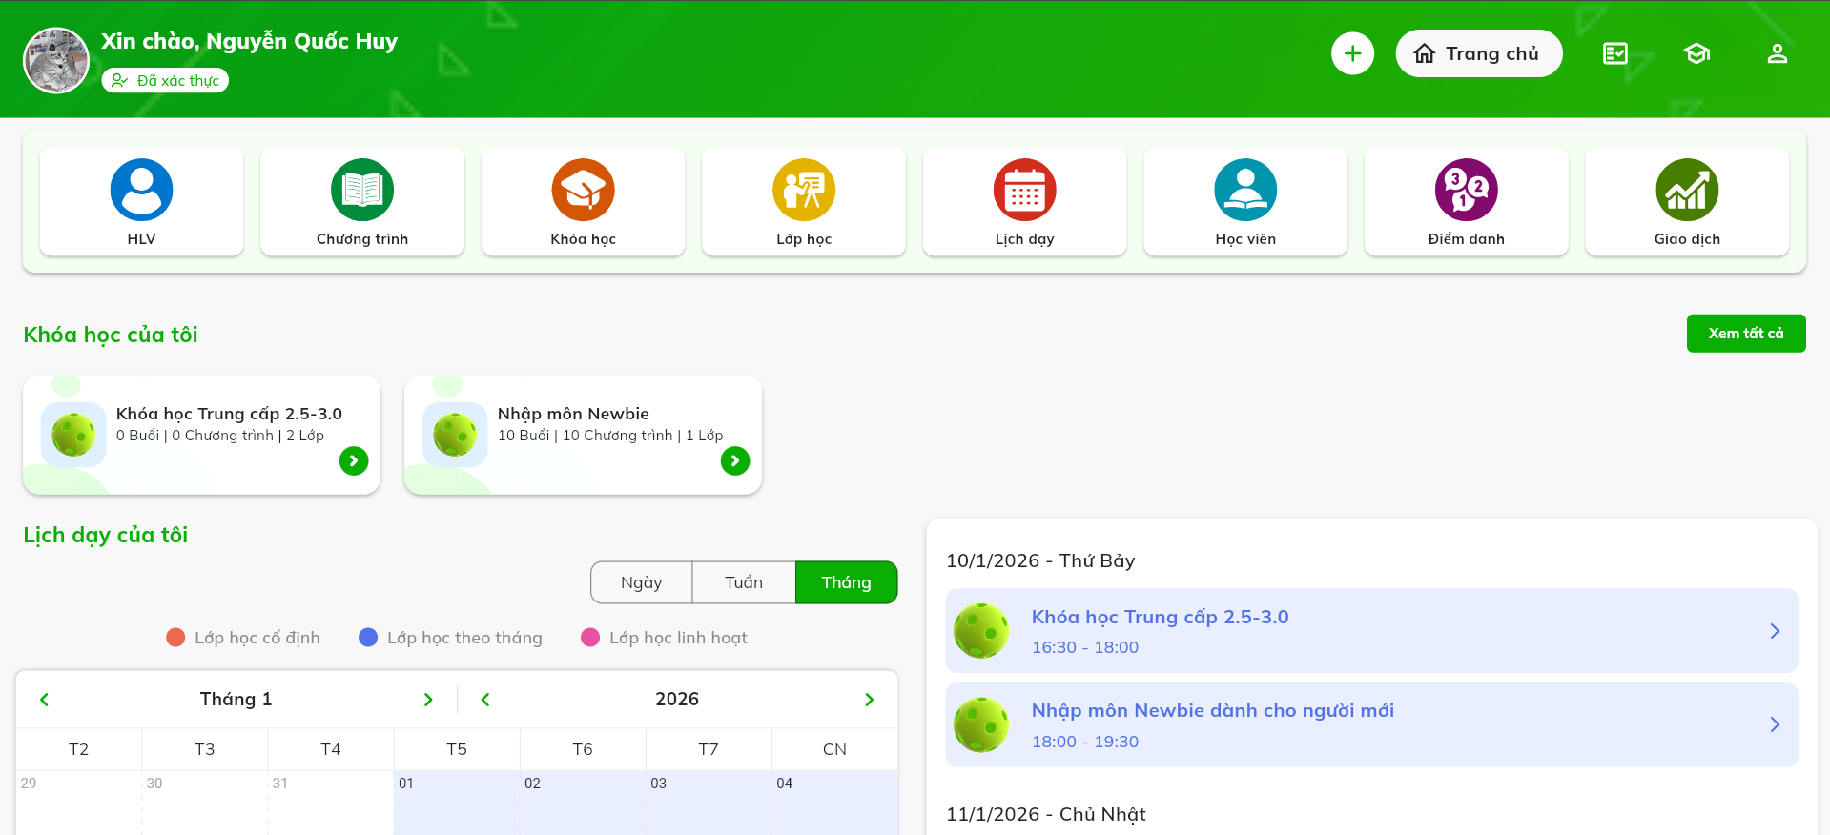Click the user profile icon in header
Screen dimensions: 1830x835
(1777, 53)
